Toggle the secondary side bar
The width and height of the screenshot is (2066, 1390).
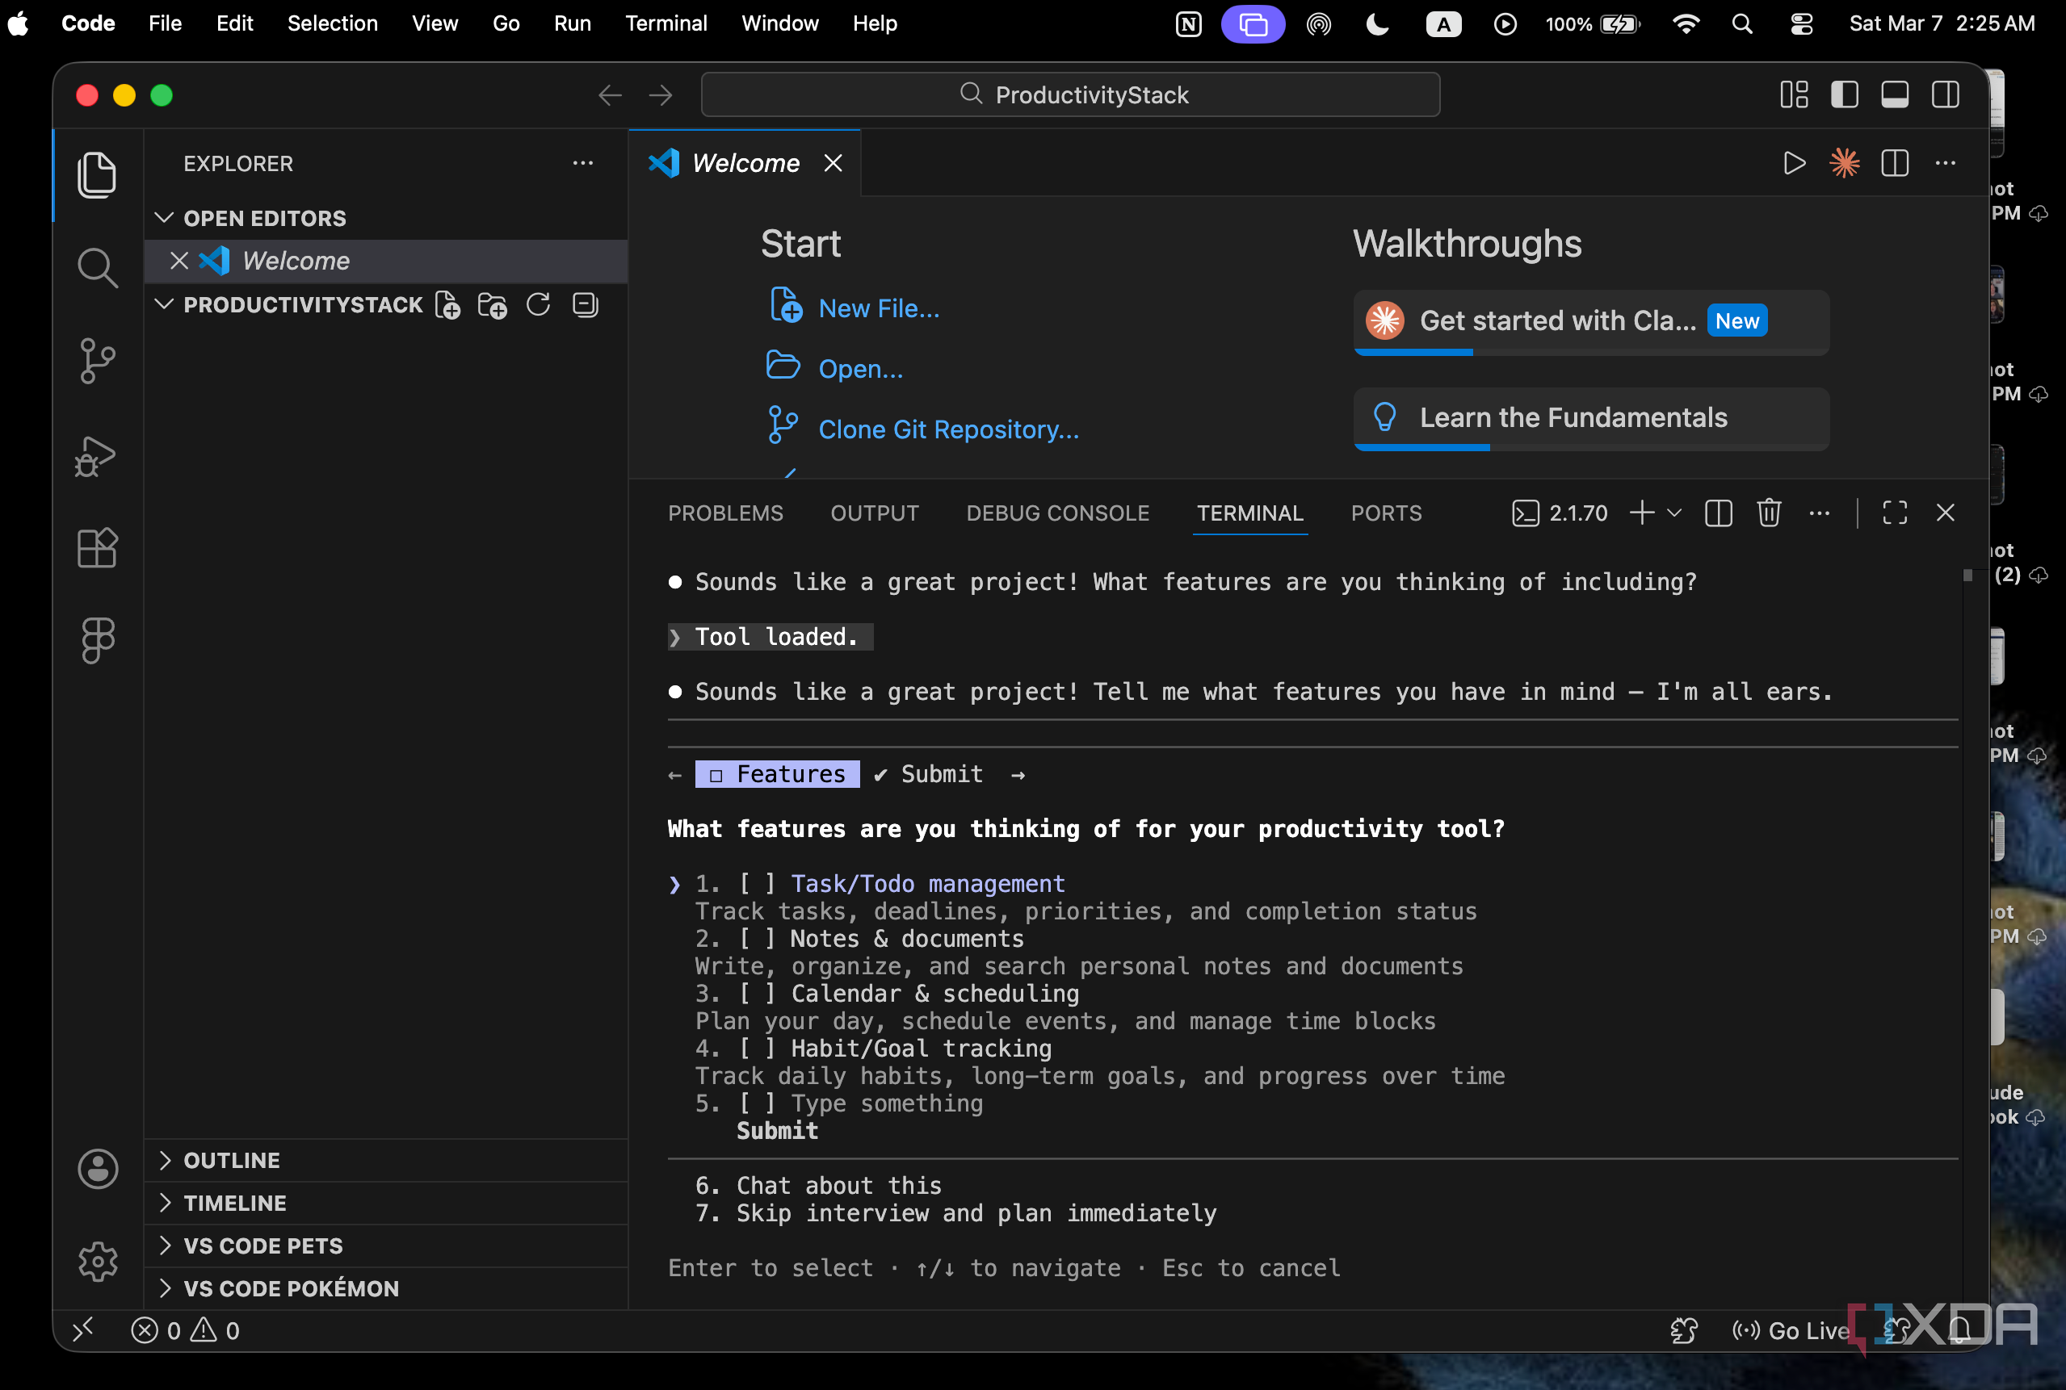(x=1946, y=95)
